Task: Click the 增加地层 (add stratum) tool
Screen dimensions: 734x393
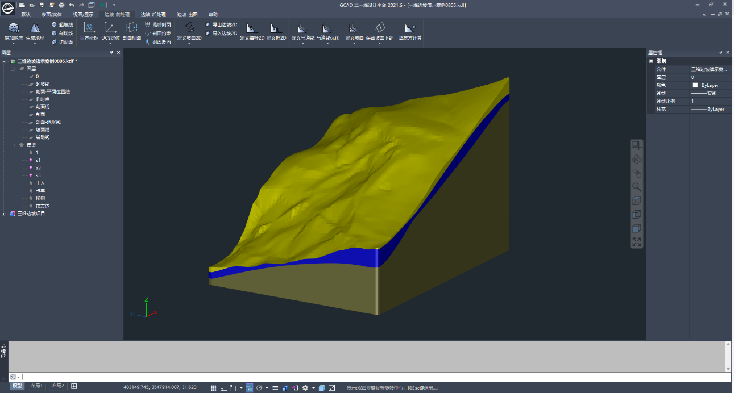Action: pyautogui.click(x=14, y=30)
